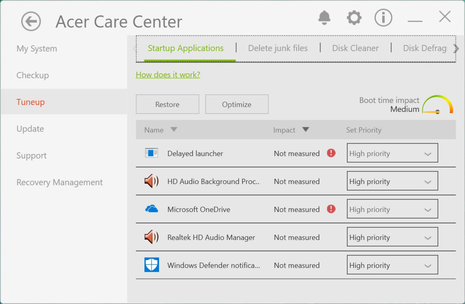
Task: Go back using the circled arrow icon
Action: pos(31,21)
